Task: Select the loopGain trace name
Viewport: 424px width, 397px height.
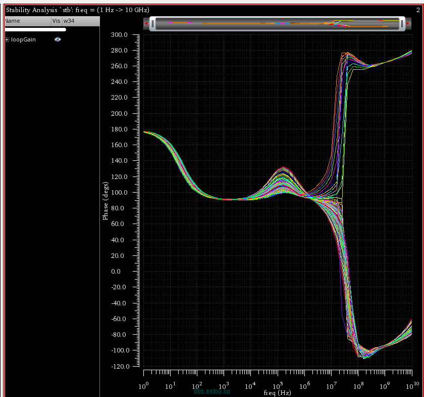Action: 23,39
